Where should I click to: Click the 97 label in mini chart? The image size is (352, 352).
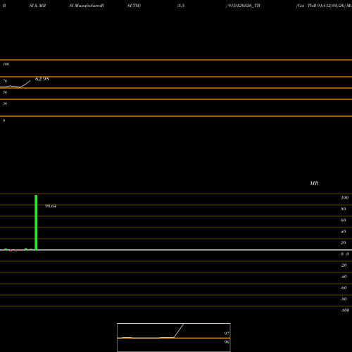pos(227,333)
